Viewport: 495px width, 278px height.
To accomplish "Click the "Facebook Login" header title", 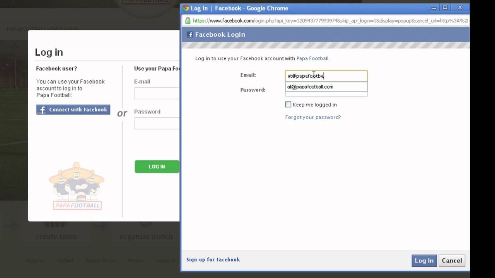I will pyautogui.click(x=220, y=35).
